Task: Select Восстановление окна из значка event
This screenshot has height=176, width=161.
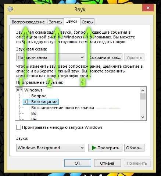Action: [62, 108]
